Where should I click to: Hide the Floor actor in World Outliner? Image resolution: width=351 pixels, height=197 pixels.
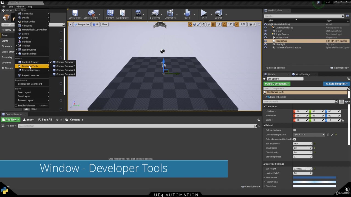click(x=265, y=31)
